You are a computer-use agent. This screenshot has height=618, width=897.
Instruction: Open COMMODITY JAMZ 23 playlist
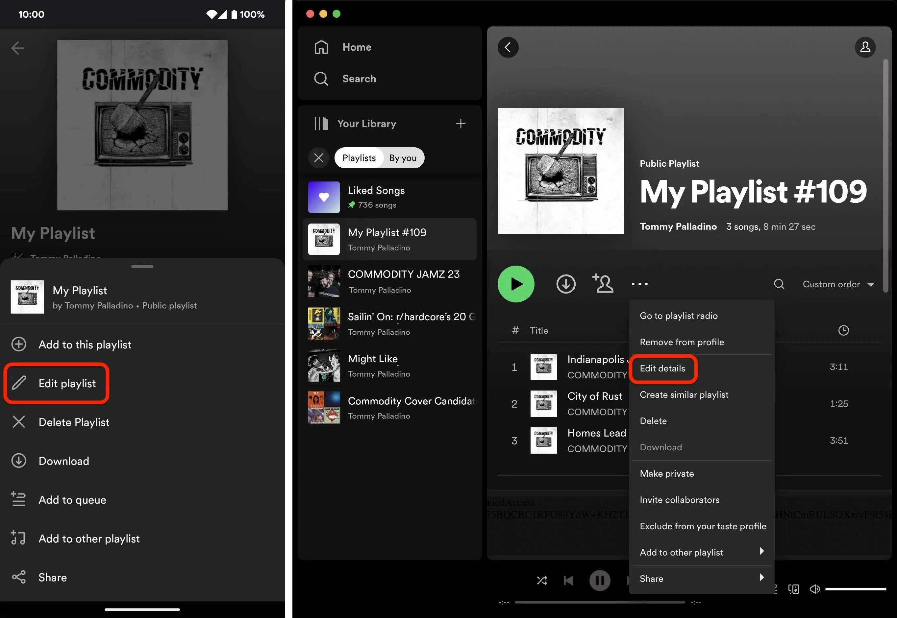click(390, 281)
